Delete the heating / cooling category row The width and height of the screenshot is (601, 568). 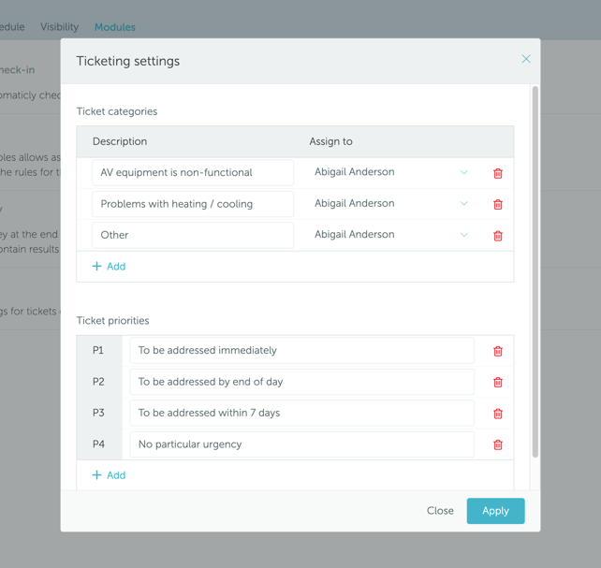pos(498,204)
